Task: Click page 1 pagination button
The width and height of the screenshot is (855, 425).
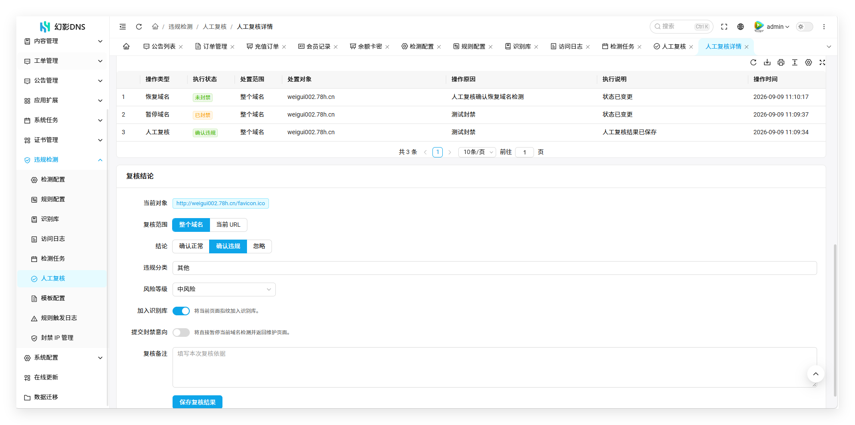Action: point(438,152)
